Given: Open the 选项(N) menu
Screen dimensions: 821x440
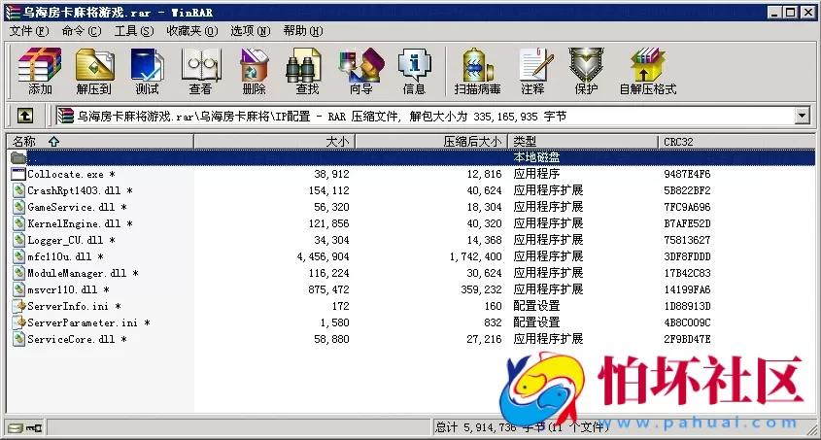Looking at the screenshot, I should pyautogui.click(x=251, y=31).
